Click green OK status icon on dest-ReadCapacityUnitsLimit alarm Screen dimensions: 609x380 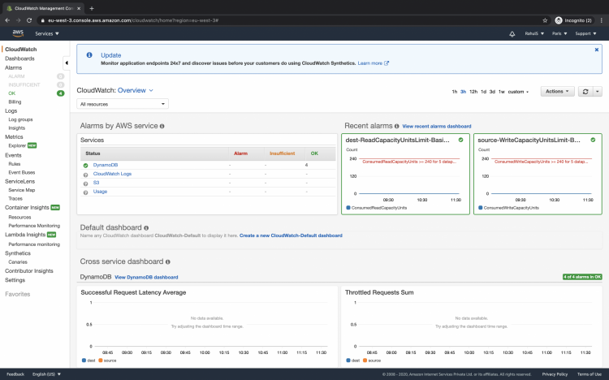point(460,140)
